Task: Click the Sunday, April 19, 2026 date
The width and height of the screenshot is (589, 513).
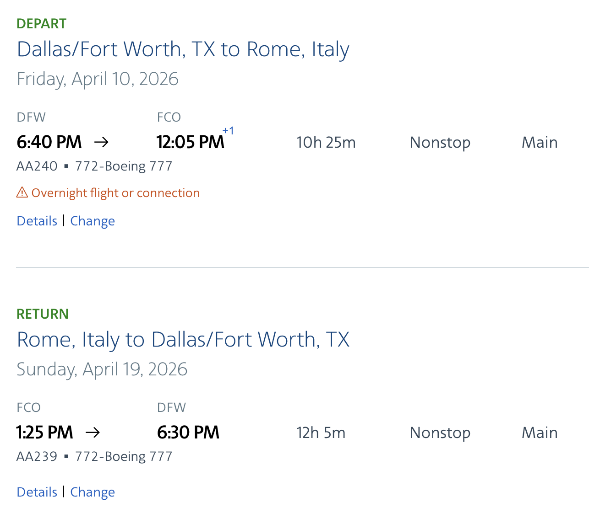Action: tap(102, 369)
